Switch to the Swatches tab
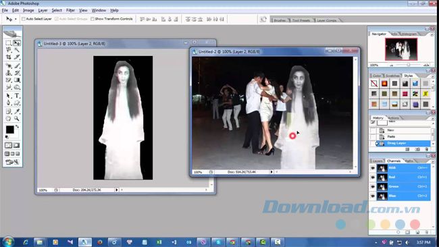 pos(392,76)
